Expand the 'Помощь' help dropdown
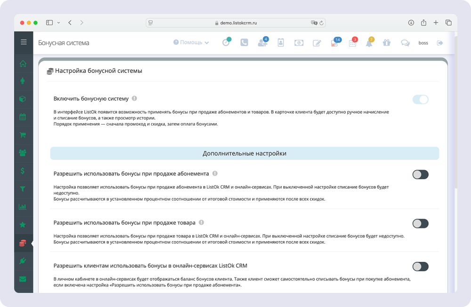The width and height of the screenshot is (471, 307). tap(191, 42)
